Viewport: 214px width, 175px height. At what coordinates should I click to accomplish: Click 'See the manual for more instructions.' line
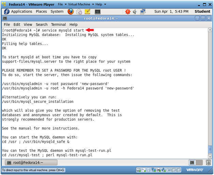point(41,128)
